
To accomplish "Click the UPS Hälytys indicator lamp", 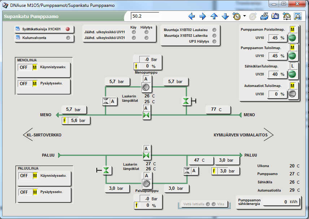I will tap(214, 41).
